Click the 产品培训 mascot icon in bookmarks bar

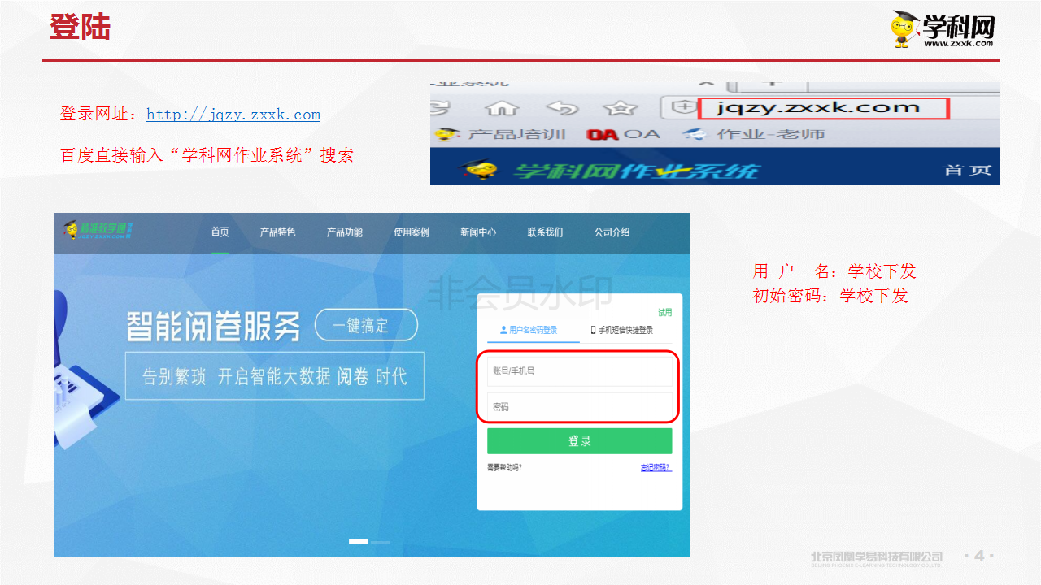442,136
